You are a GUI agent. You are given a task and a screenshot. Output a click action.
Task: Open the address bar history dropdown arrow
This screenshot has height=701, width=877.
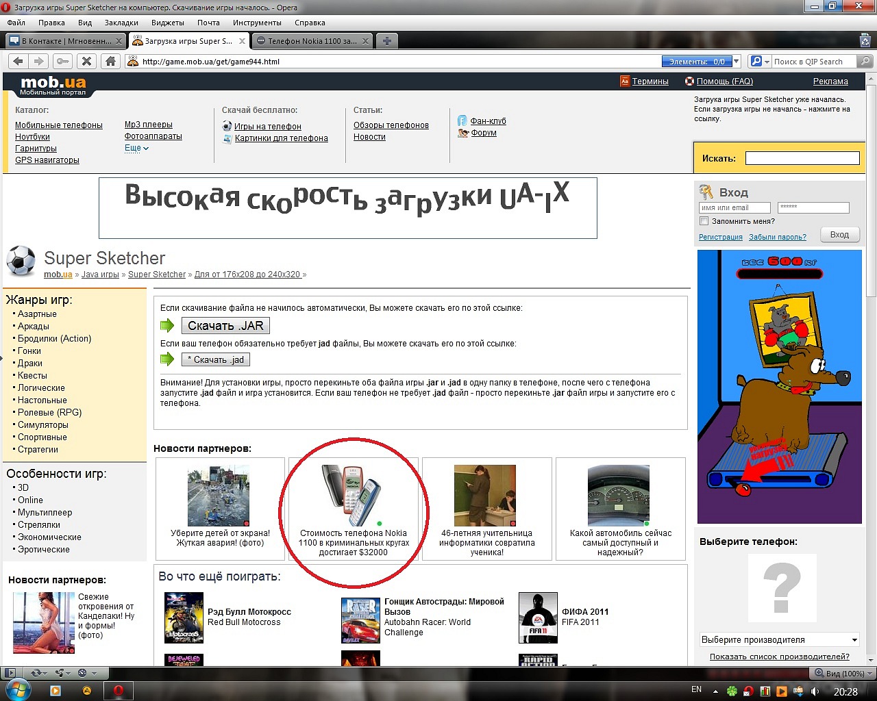(x=737, y=62)
